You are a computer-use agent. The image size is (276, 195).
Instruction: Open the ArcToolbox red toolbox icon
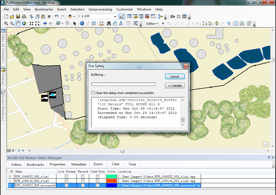(x=147, y=16)
